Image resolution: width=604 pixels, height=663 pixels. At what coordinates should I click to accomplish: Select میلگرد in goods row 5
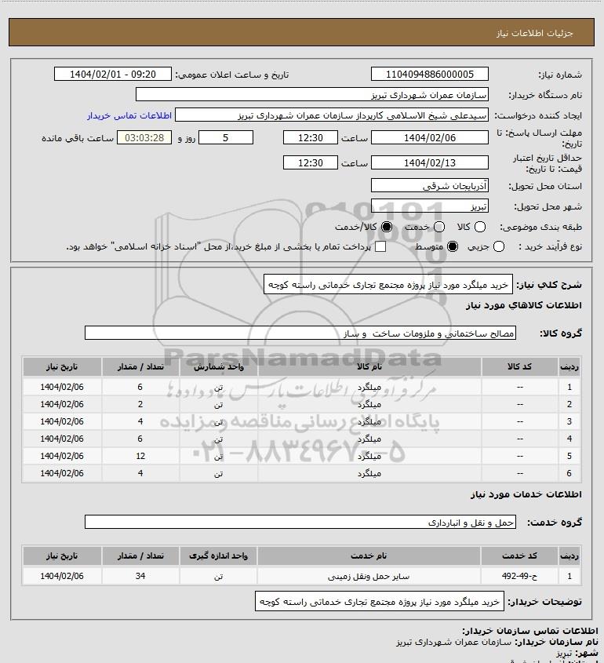[x=369, y=456]
